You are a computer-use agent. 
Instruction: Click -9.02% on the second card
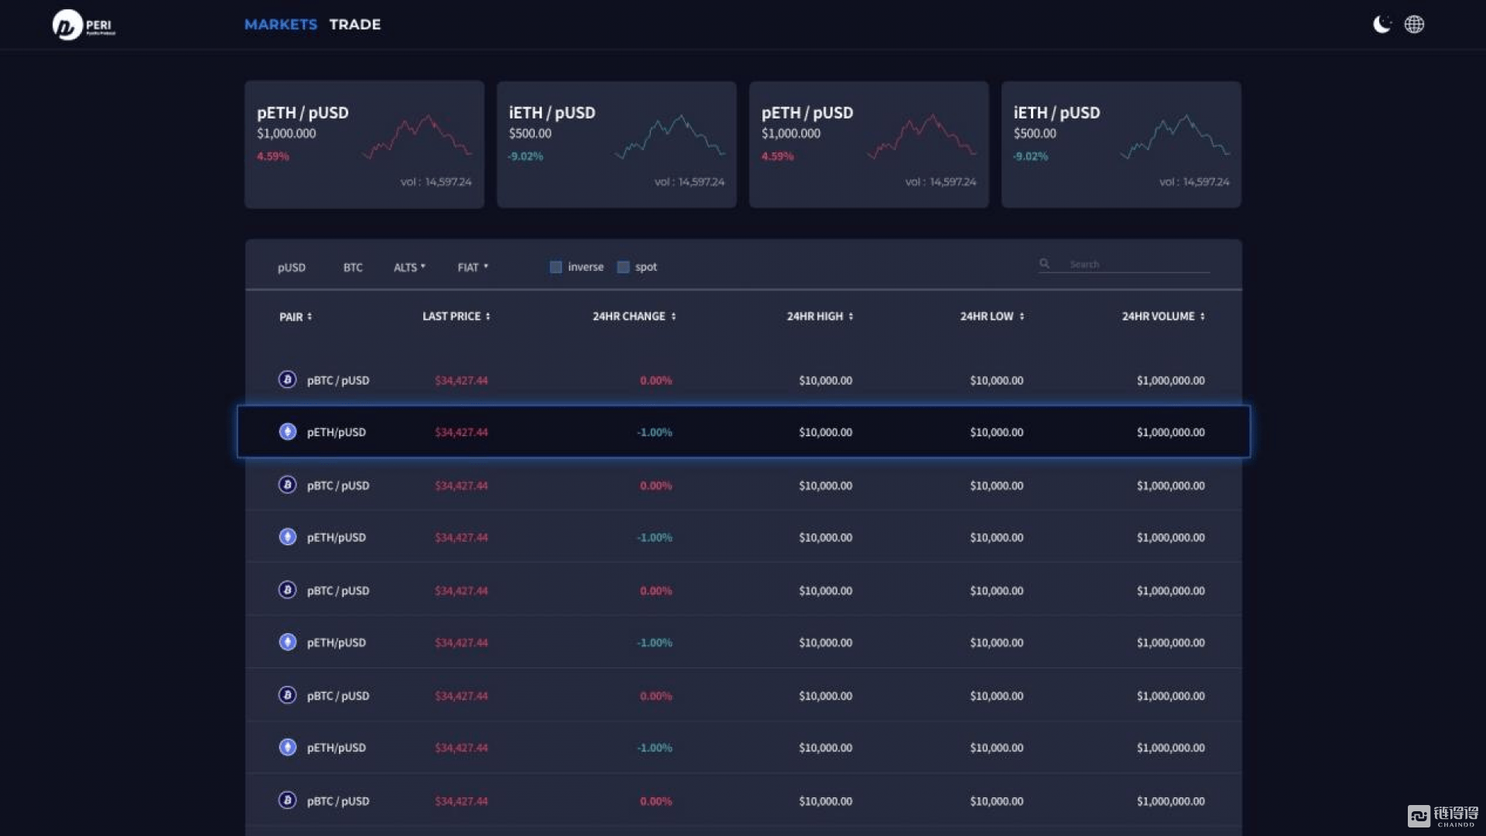click(x=526, y=156)
